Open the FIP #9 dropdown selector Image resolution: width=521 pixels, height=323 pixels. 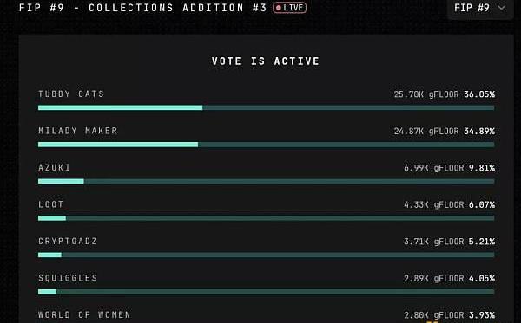tap(480, 9)
